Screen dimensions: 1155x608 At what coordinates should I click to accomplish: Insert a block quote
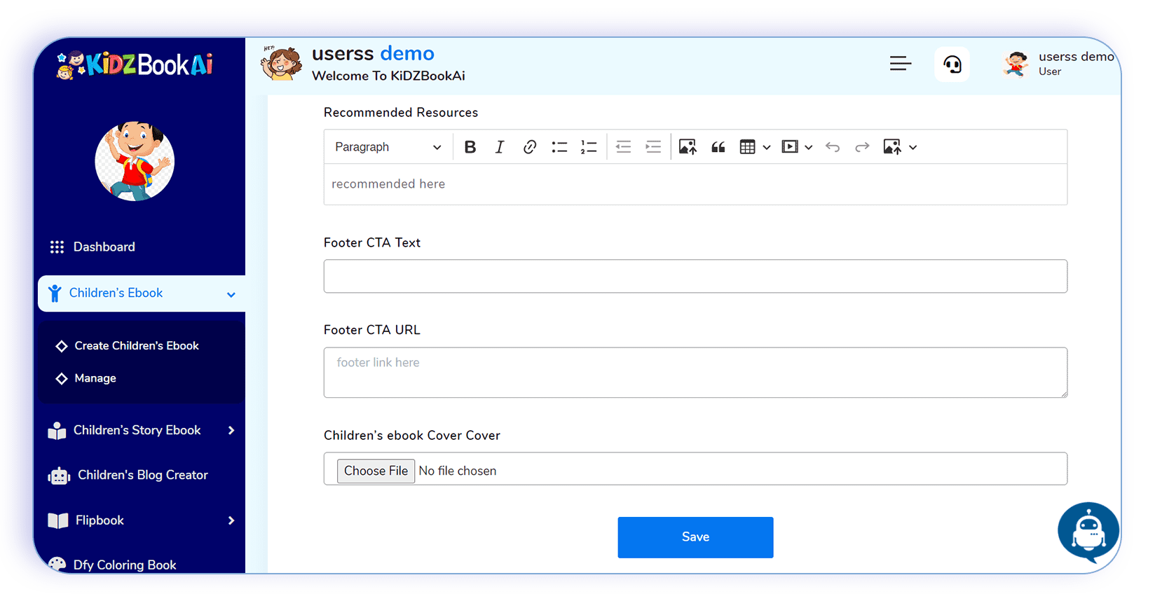click(718, 147)
